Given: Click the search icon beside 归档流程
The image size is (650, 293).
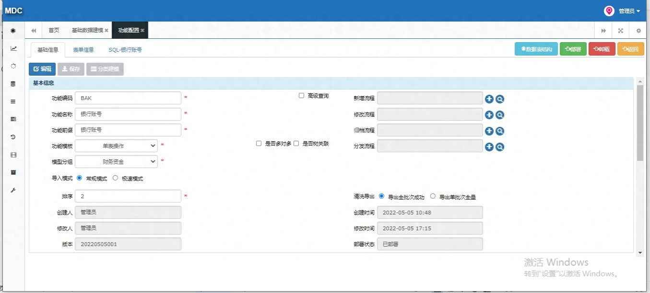Looking at the screenshot, I should (500, 131).
